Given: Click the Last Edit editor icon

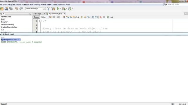Looking at the screenshot, I should pos(50,17).
